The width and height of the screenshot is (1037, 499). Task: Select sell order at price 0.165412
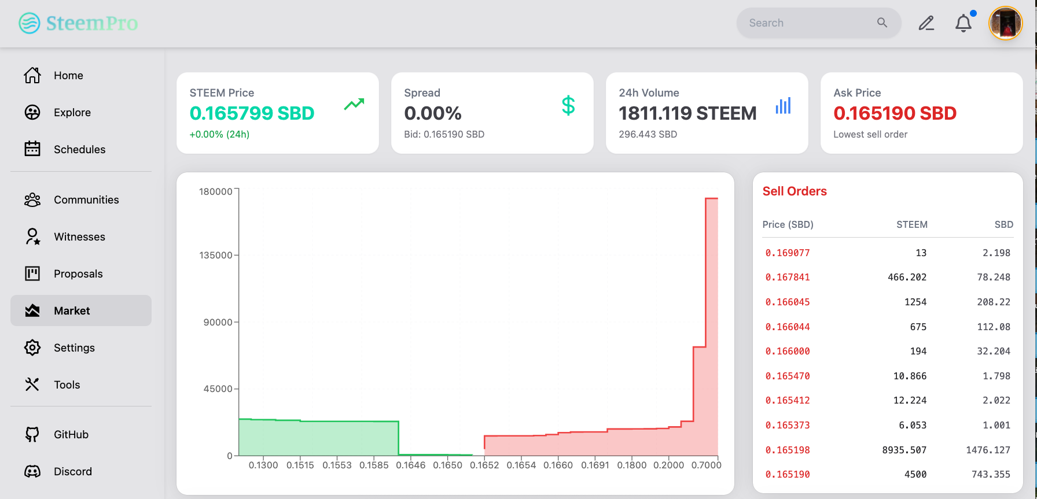888,400
